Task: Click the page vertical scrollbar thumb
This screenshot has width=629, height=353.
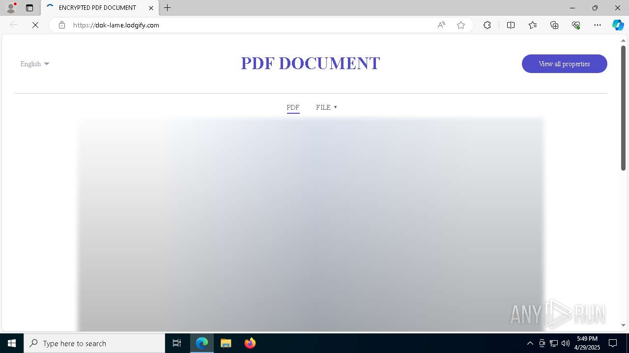Action: click(623, 108)
